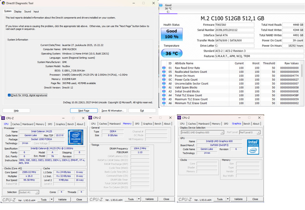
Task: Click the status orb for Minimum TLC Erase Count
Action: point(164,103)
